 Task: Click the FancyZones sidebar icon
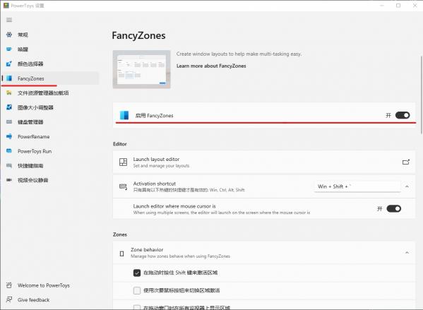[x=9, y=78]
